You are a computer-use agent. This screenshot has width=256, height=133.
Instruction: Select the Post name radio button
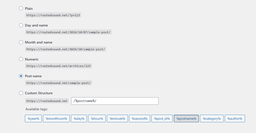(21, 76)
